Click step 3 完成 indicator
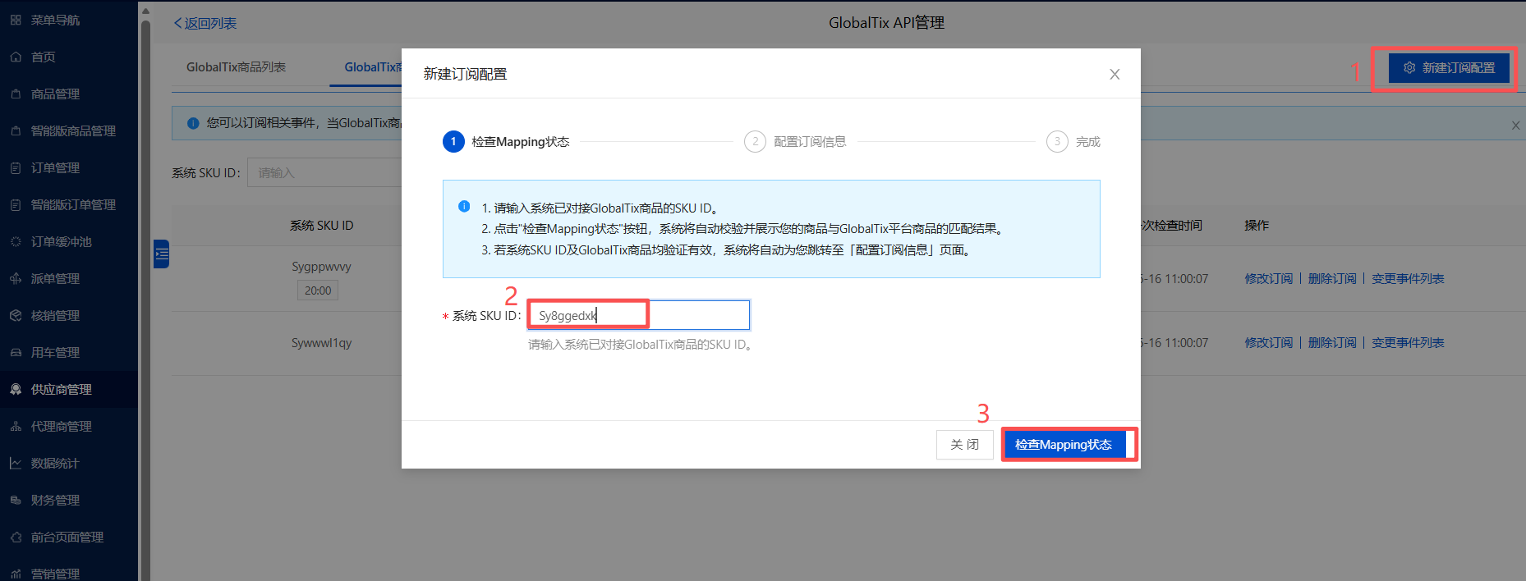This screenshot has width=1526, height=581. point(1073,141)
